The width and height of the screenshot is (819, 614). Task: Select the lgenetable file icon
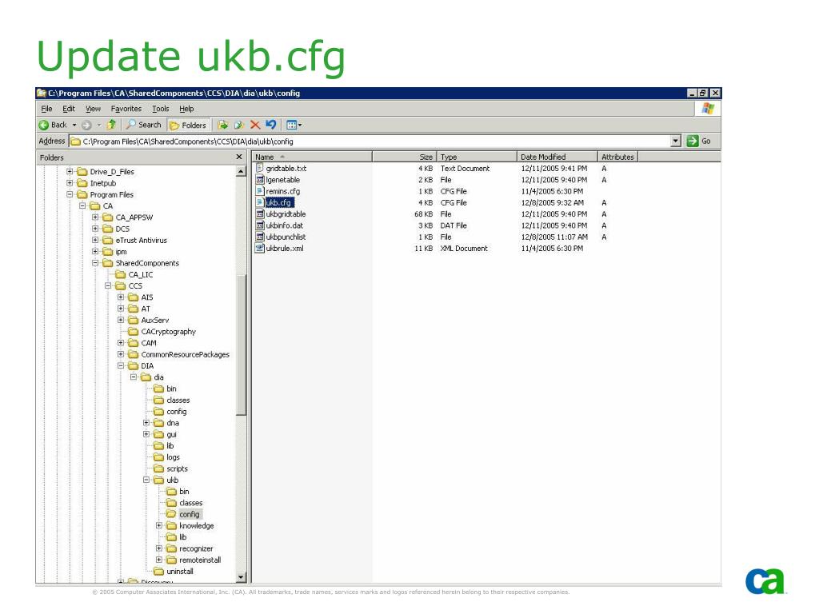(x=260, y=180)
